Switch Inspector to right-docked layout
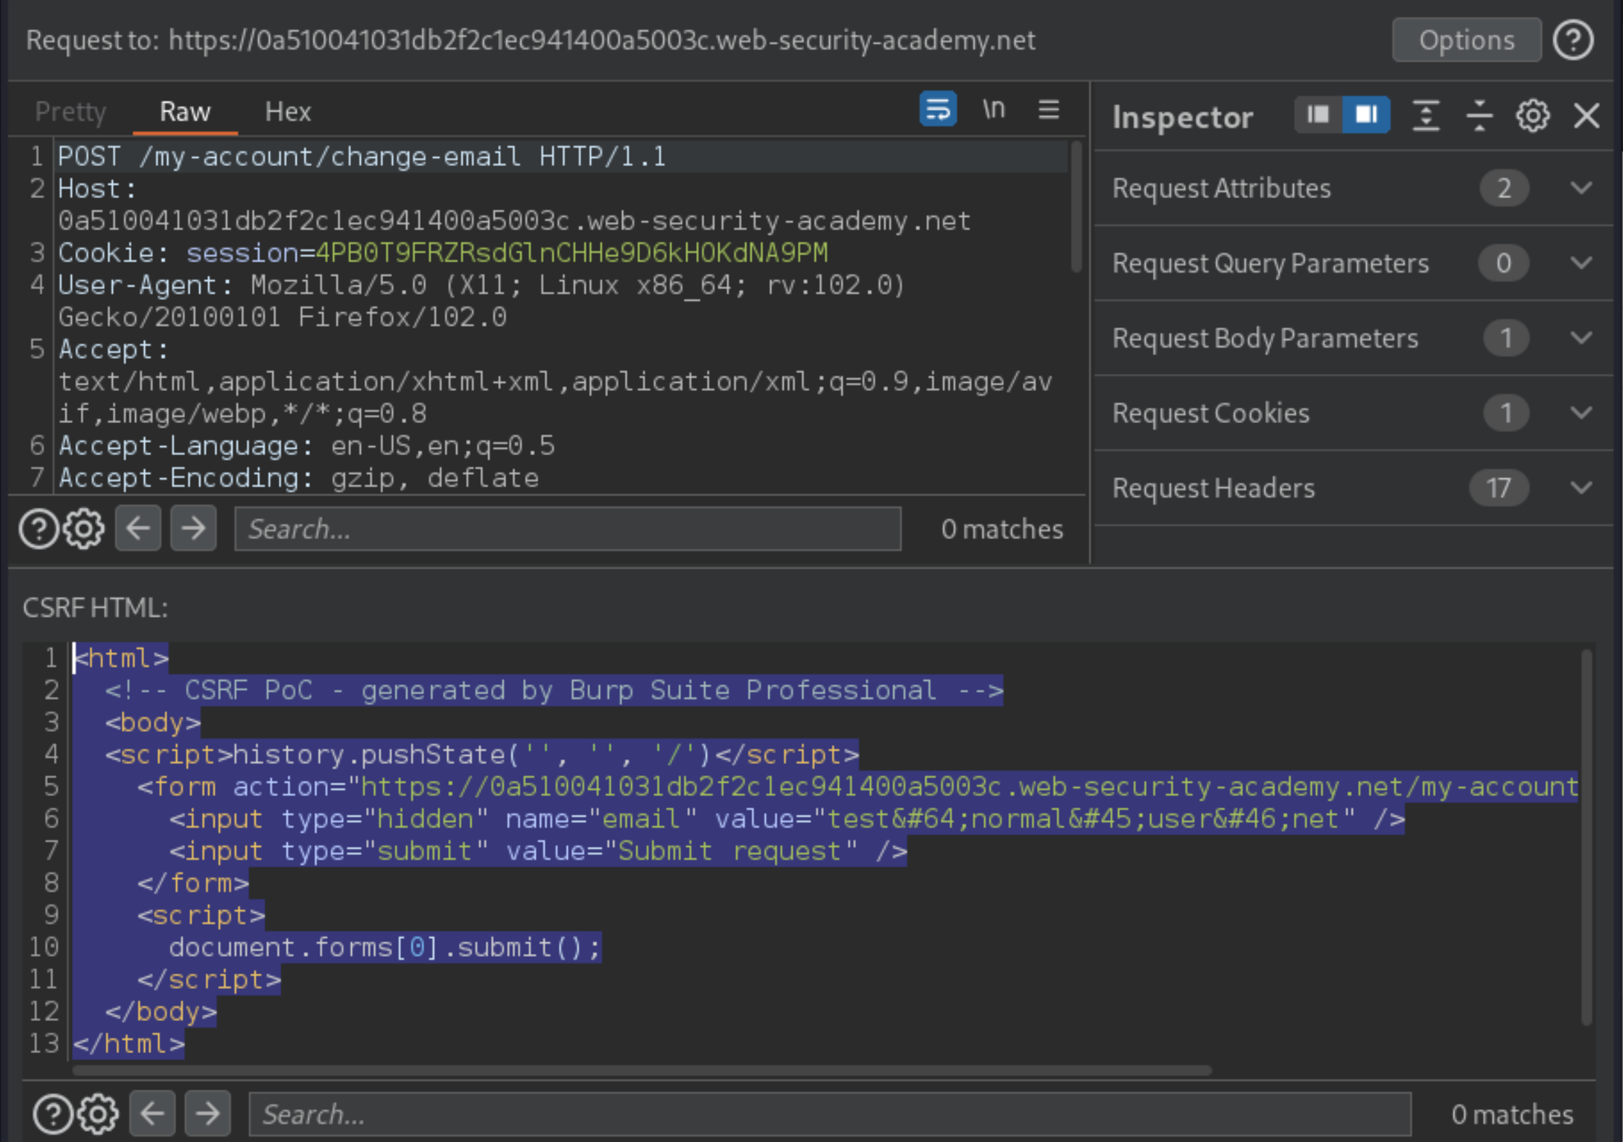Image resolution: width=1623 pixels, height=1142 pixels. (x=1365, y=115)
